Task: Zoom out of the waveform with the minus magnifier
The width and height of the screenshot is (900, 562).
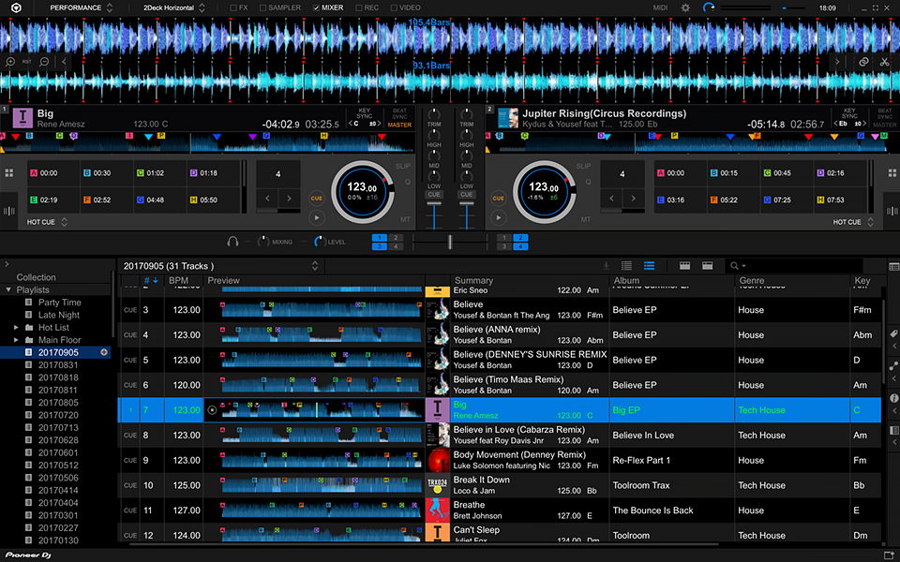Action: click(44, 62)
